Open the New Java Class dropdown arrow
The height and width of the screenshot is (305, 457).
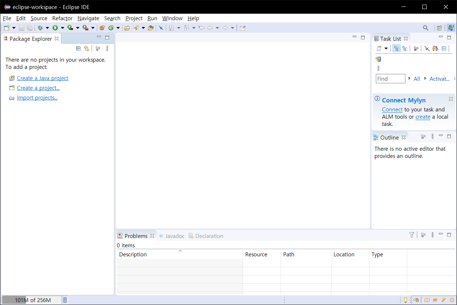click(118, 28)
